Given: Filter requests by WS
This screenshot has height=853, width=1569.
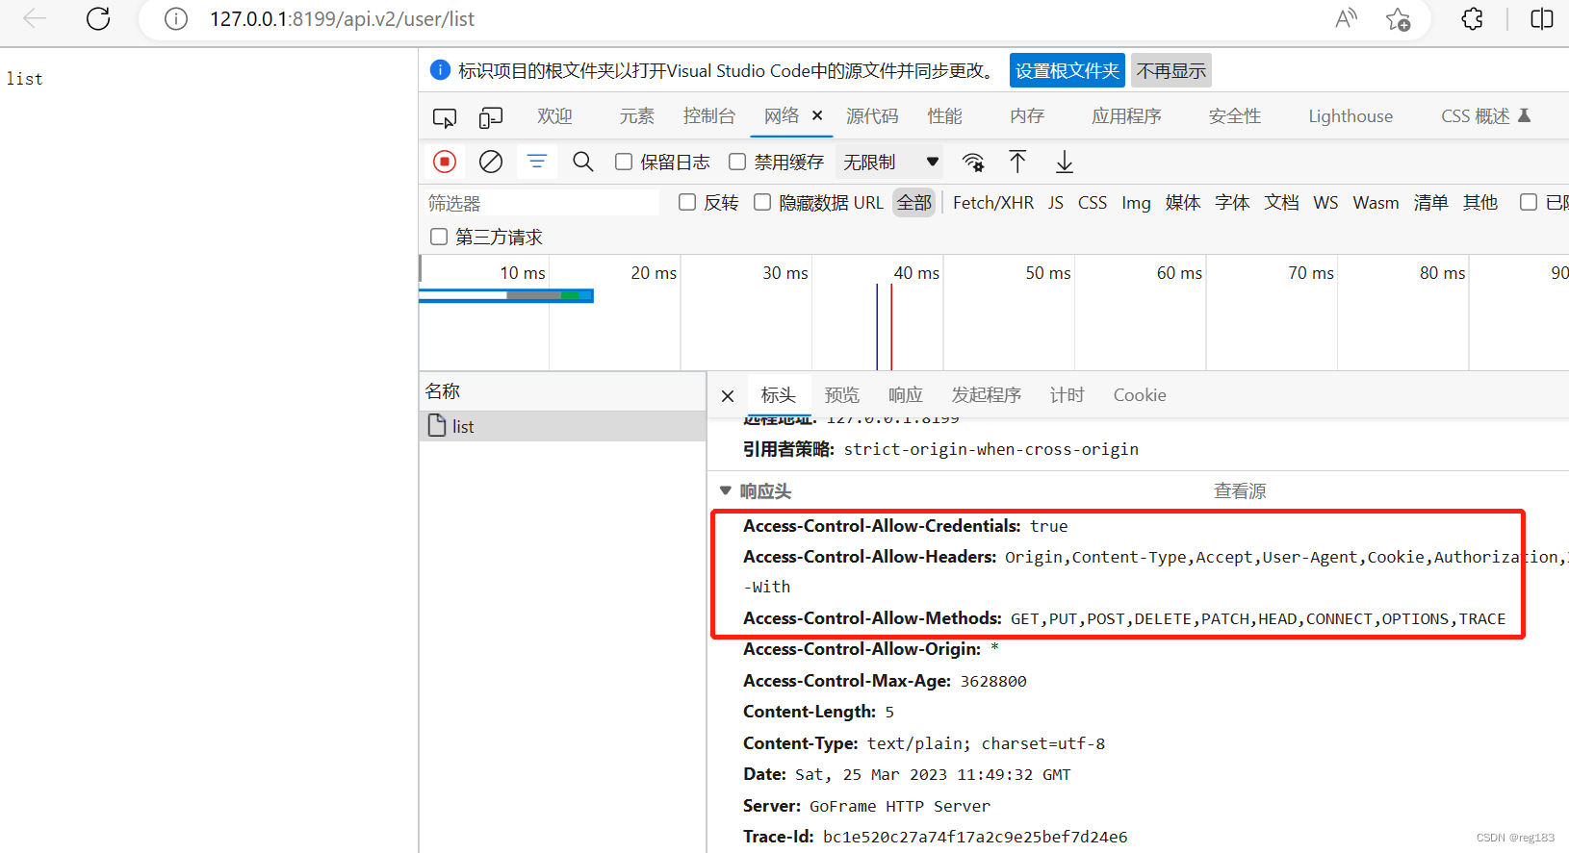Looking at the screenshot, I should coord(1325,203).
